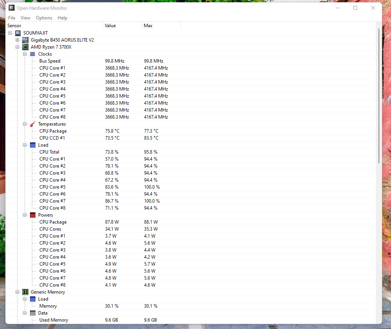The image size is (391, 329).
Task: Click the 99.8 MHz Bus Speed value
Action: [115, 61]
